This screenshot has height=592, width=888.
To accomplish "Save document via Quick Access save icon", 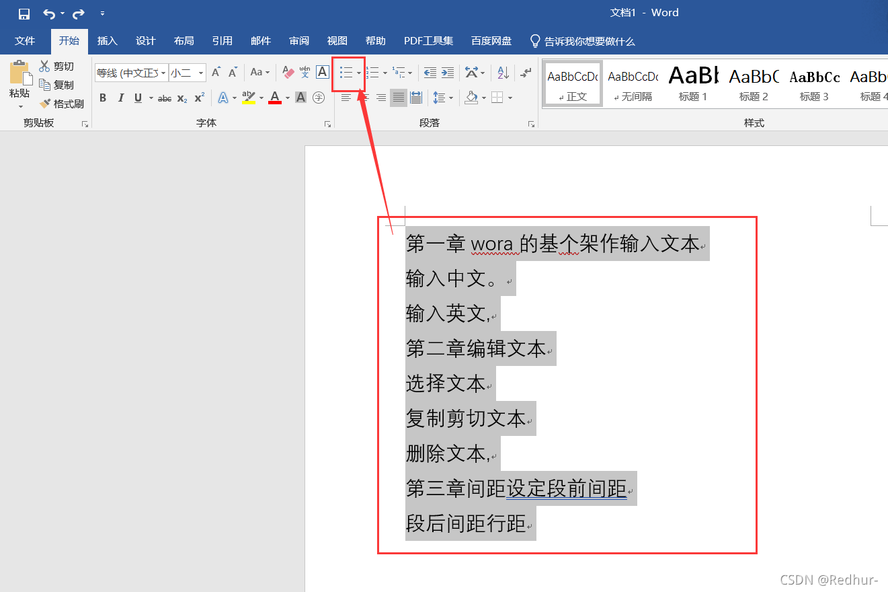I will (x=23, y=13).
